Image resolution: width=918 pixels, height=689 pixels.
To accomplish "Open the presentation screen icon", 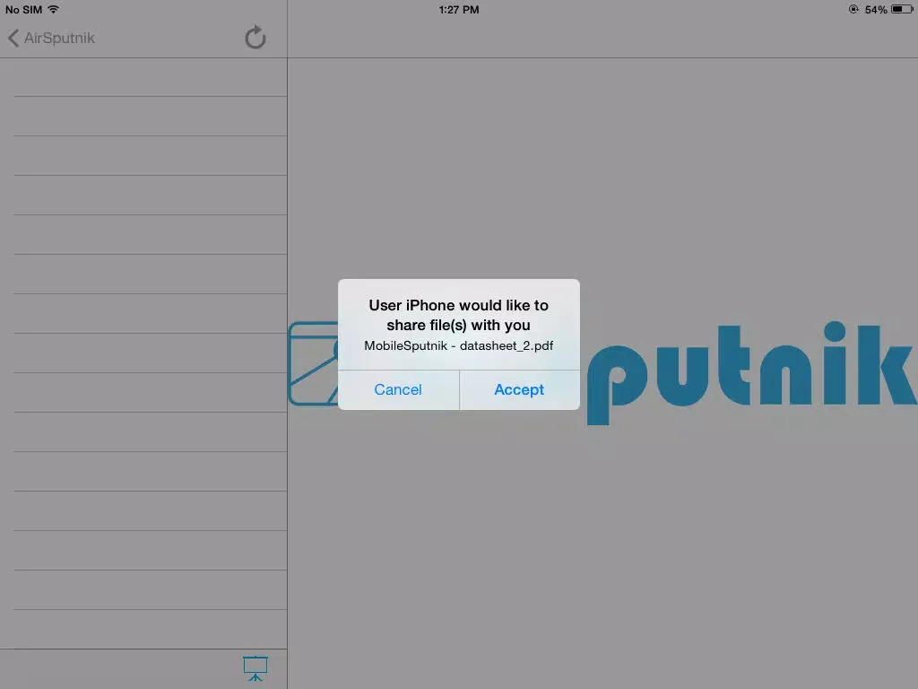I will (255, 668).
